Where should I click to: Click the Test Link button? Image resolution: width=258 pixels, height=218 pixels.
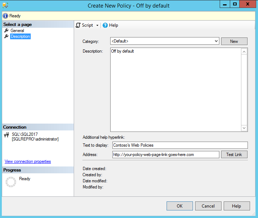(234, 155)
